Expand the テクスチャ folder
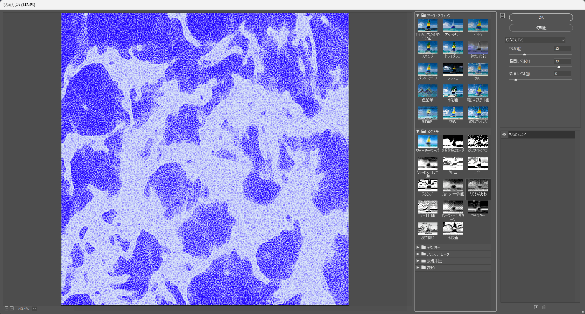Image resolution: width=585 pixels, height=314 pixels. click(417, 248)
